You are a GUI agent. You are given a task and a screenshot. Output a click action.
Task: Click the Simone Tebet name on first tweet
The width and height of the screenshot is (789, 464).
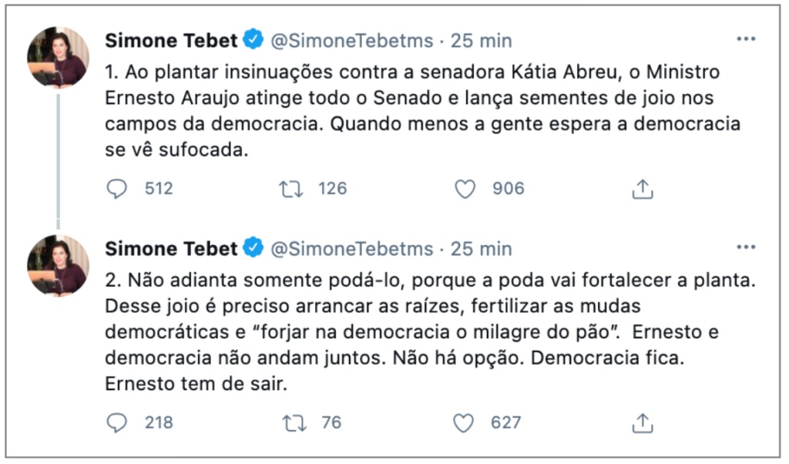click(170, 40)
